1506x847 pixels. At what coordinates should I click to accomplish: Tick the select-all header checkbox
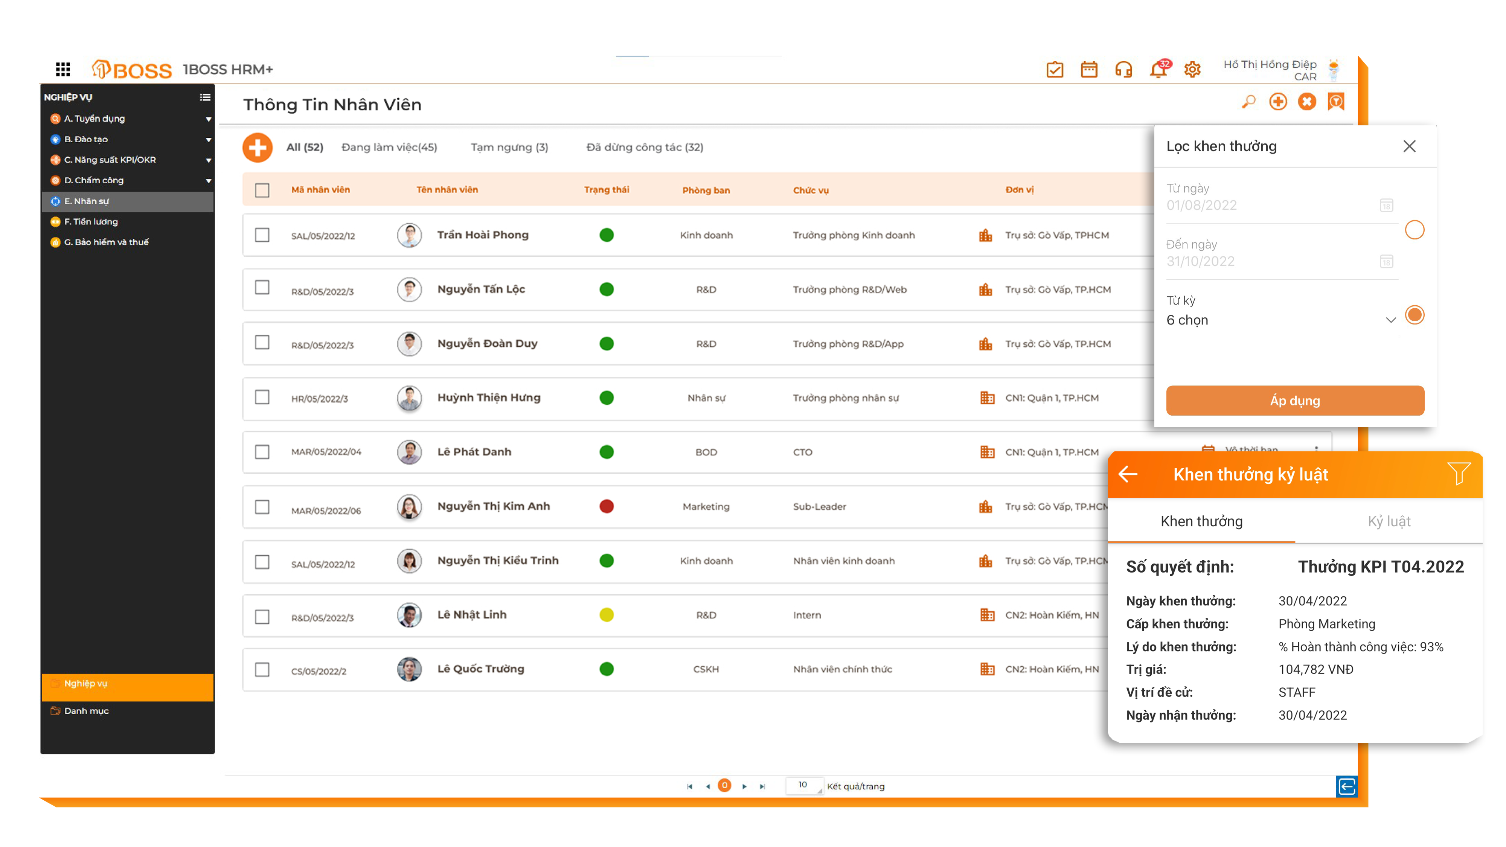coord(262,190)
